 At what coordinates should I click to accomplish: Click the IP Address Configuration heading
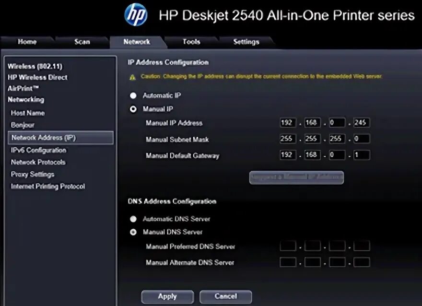point(168,62)
